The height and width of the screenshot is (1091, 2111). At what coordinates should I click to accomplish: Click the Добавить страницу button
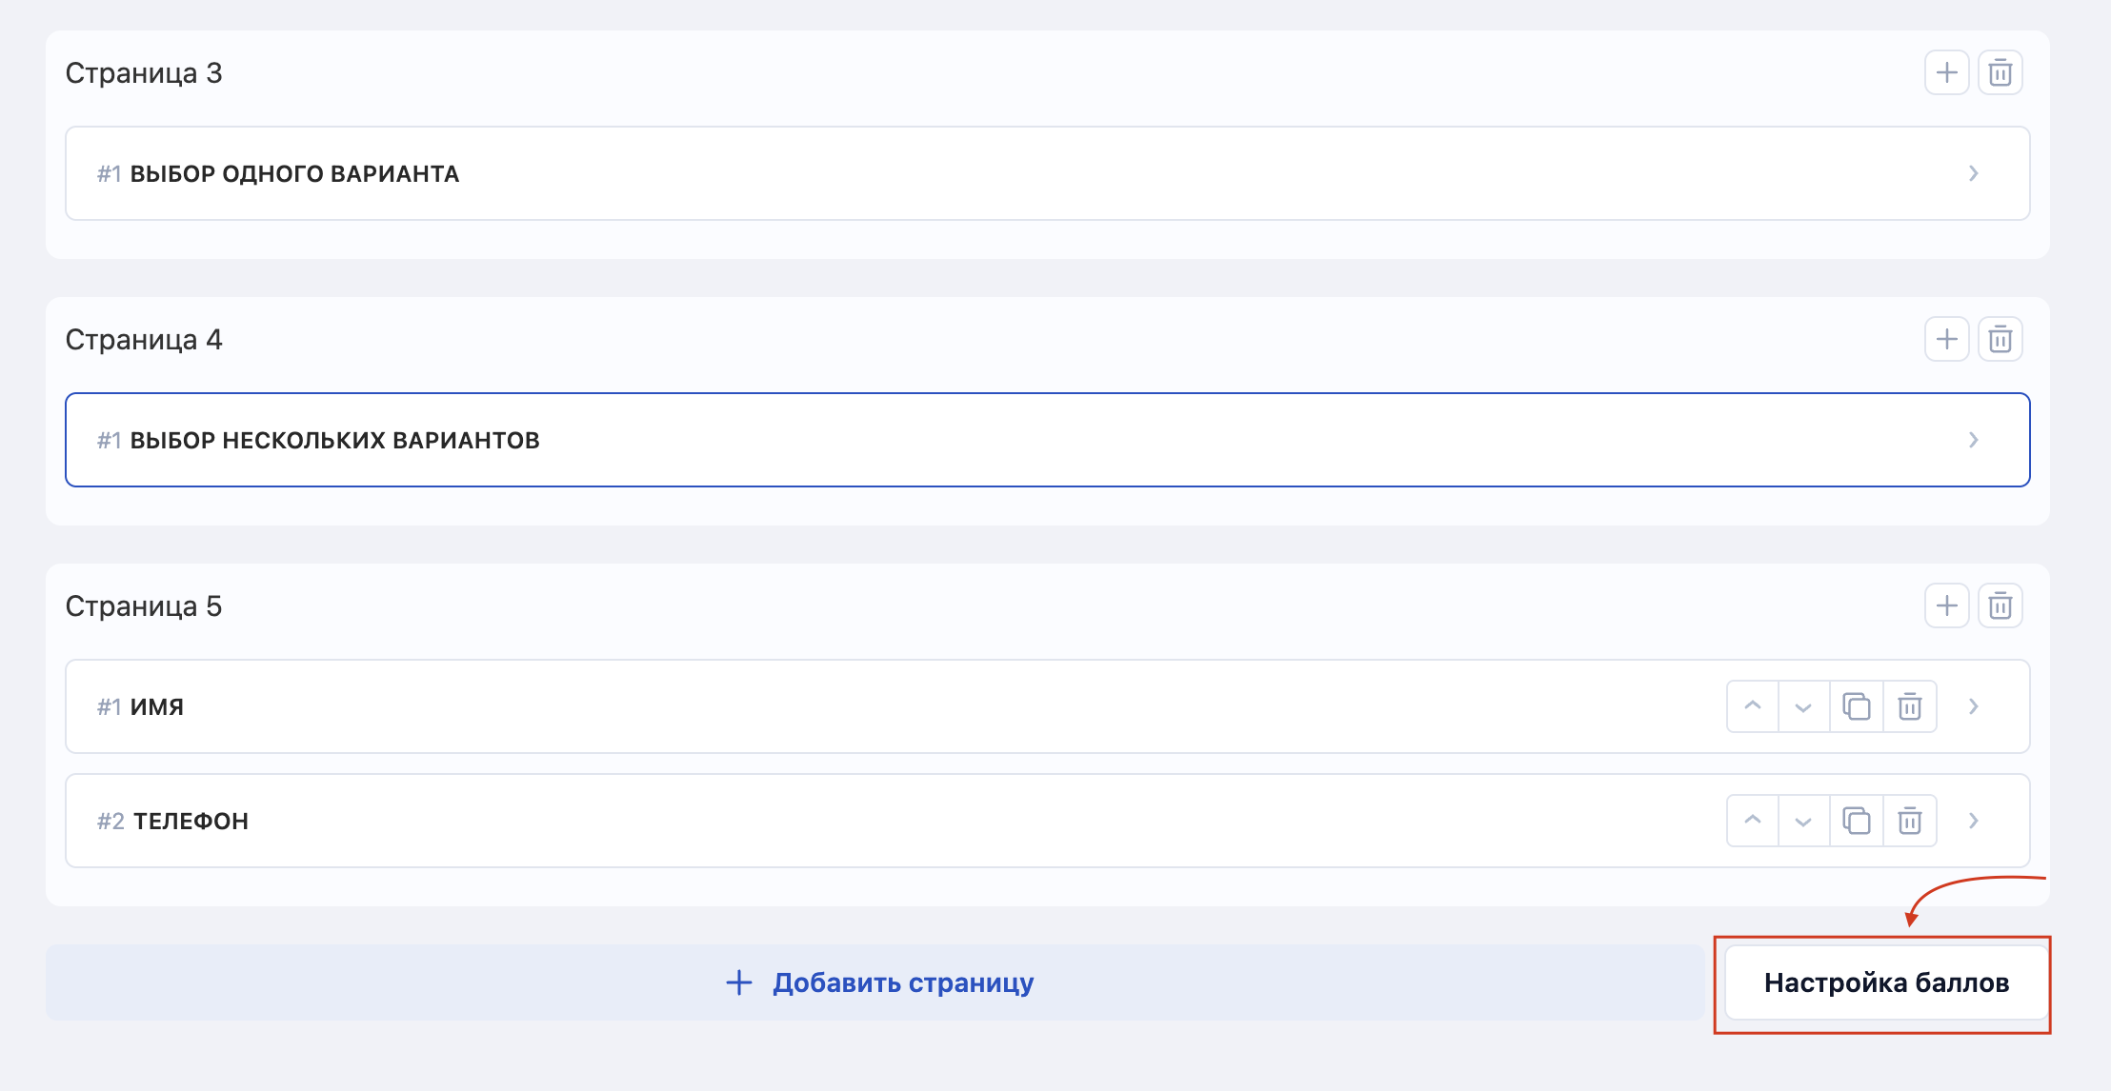876,982
